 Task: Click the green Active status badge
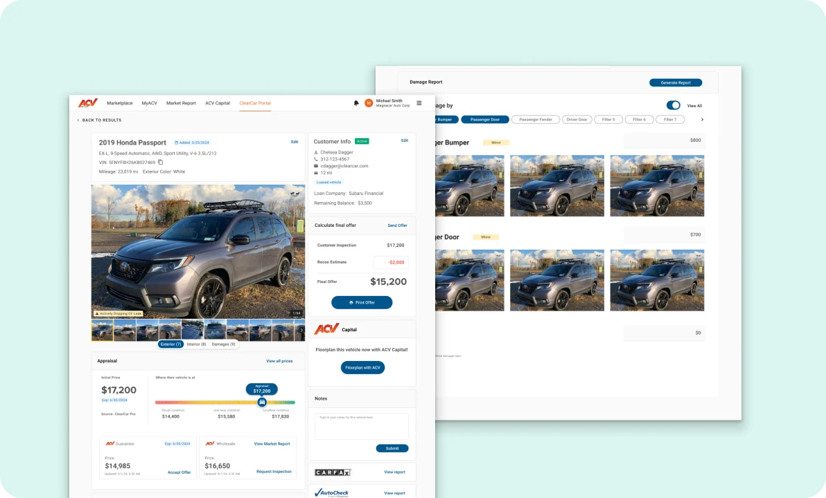pyautogui.click(x=362, y=141)
